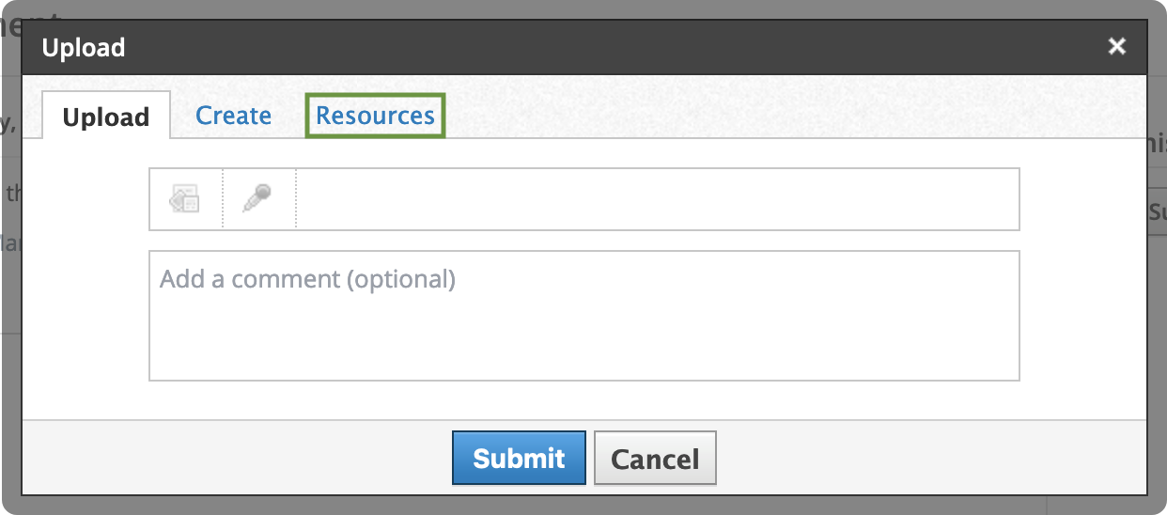The image size is (1167, 515).
Task: Choose a file using the media icon
Action: click(x=185, y=198)
